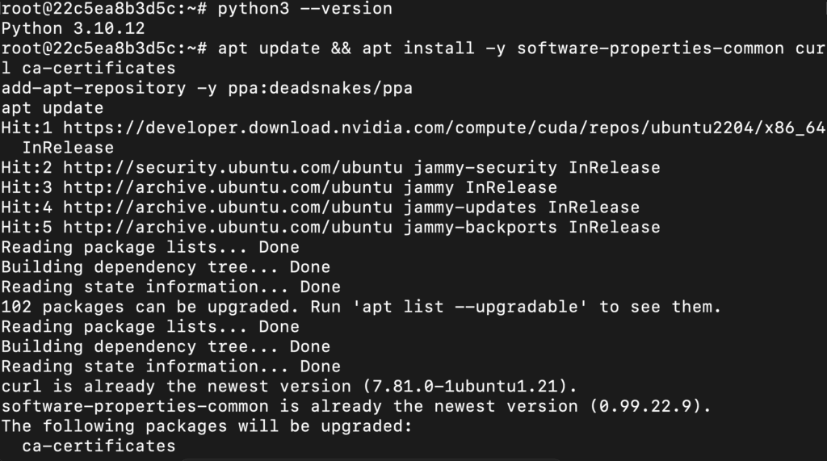
Task: Click the indented "InRelease" on the wrapped line
Action: (x=69, y=148)
